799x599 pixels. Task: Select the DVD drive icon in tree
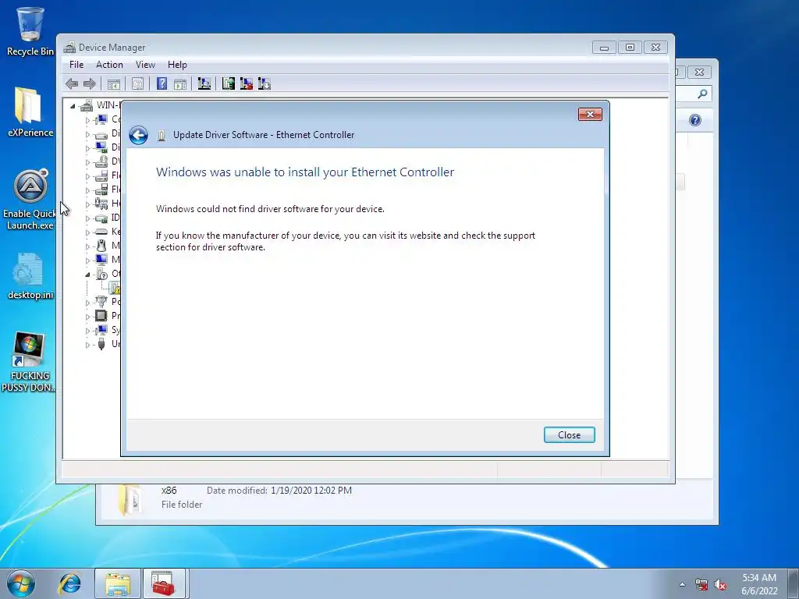pos(101,161)
